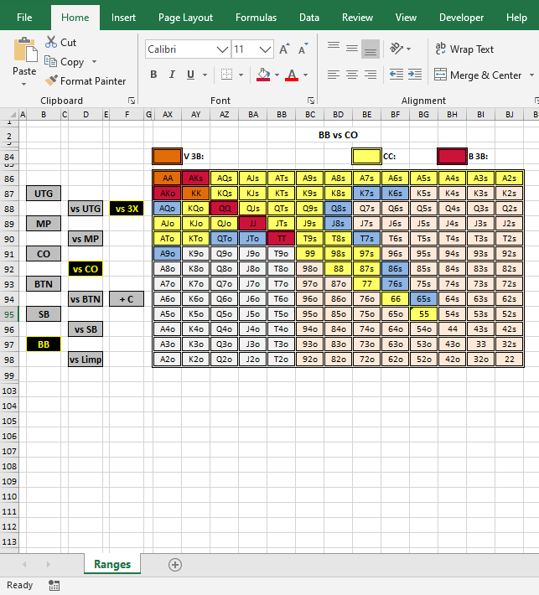This screenshot has height=595, width=539.
Task: Click the vs MP button
Action: (x=86, y=239)
